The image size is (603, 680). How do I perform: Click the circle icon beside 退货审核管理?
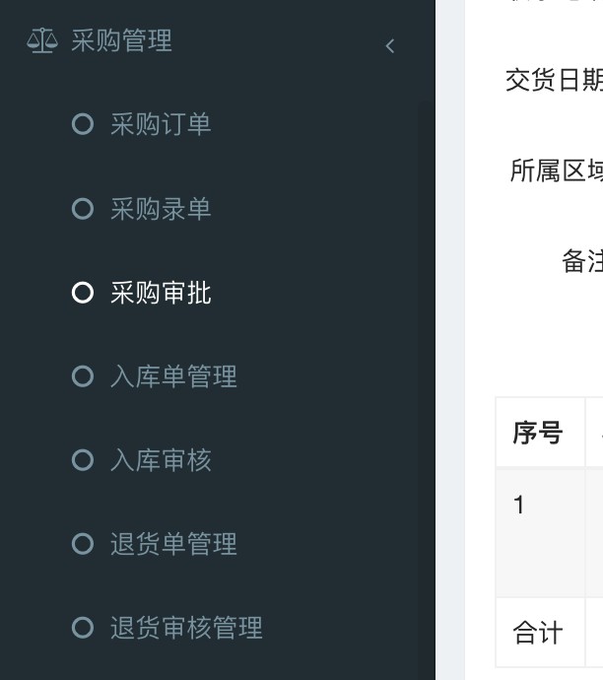pyautogui.click(x=83, y=628)
